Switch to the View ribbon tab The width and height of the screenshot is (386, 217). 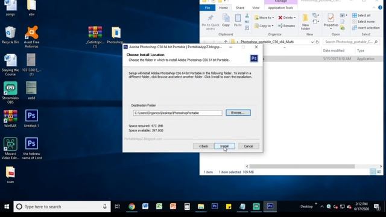coord(256,8)
